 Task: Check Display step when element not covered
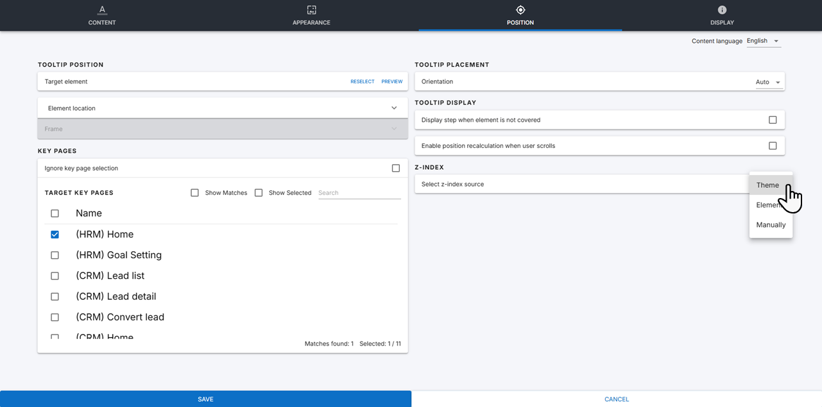pos(773,120)
